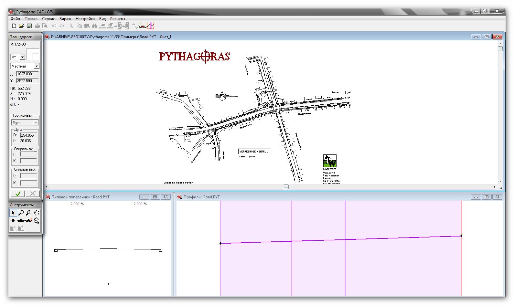Click the M:1/2400 scale text
The width and height of the screenshot is (514, 305).
pos(18,44)
